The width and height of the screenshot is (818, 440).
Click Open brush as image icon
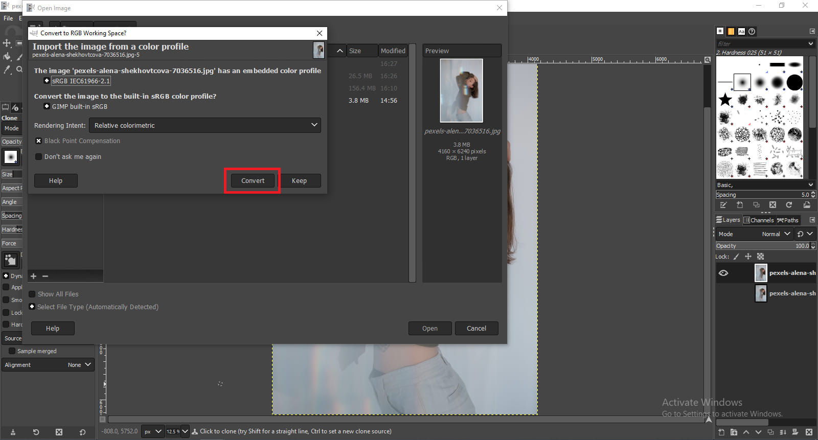(807, 205)
